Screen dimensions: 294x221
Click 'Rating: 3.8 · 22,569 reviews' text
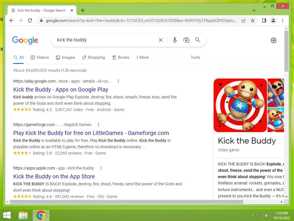pyautogui.click(x=57, y=153)
